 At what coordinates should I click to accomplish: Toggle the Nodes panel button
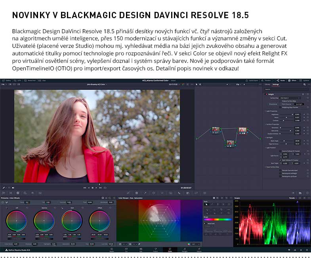pos(280,81)
